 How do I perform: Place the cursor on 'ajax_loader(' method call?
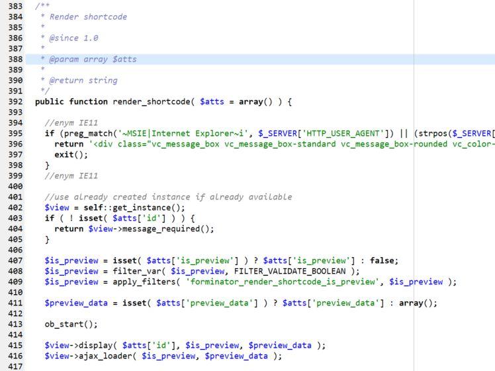[108, 356]
